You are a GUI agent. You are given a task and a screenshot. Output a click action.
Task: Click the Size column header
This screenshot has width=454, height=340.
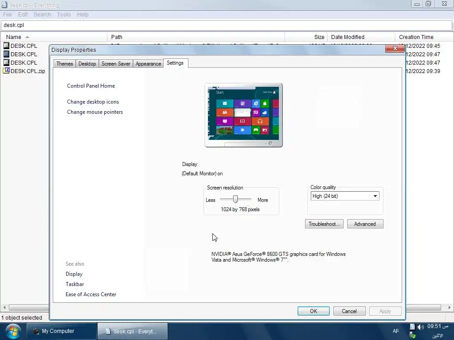[306, 37]
